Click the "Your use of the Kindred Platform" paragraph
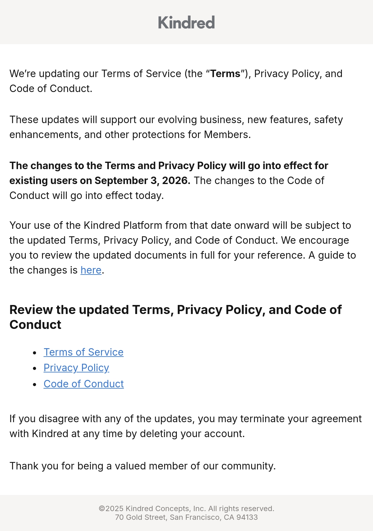Image resolution: width=373 pixels, height=531 pixels. coord(183,248)
